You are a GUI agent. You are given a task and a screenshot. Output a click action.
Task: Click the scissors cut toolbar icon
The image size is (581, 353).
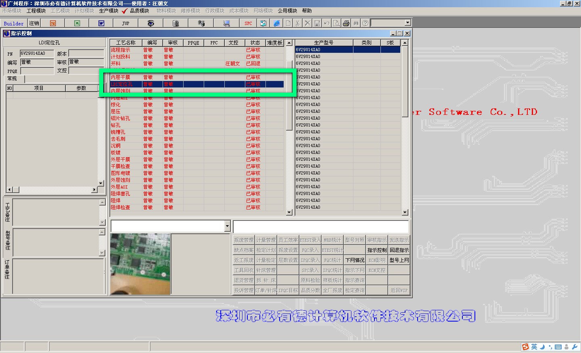pos(298,23)
